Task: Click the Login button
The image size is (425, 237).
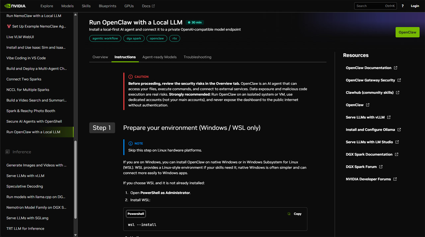Action: 415,6
